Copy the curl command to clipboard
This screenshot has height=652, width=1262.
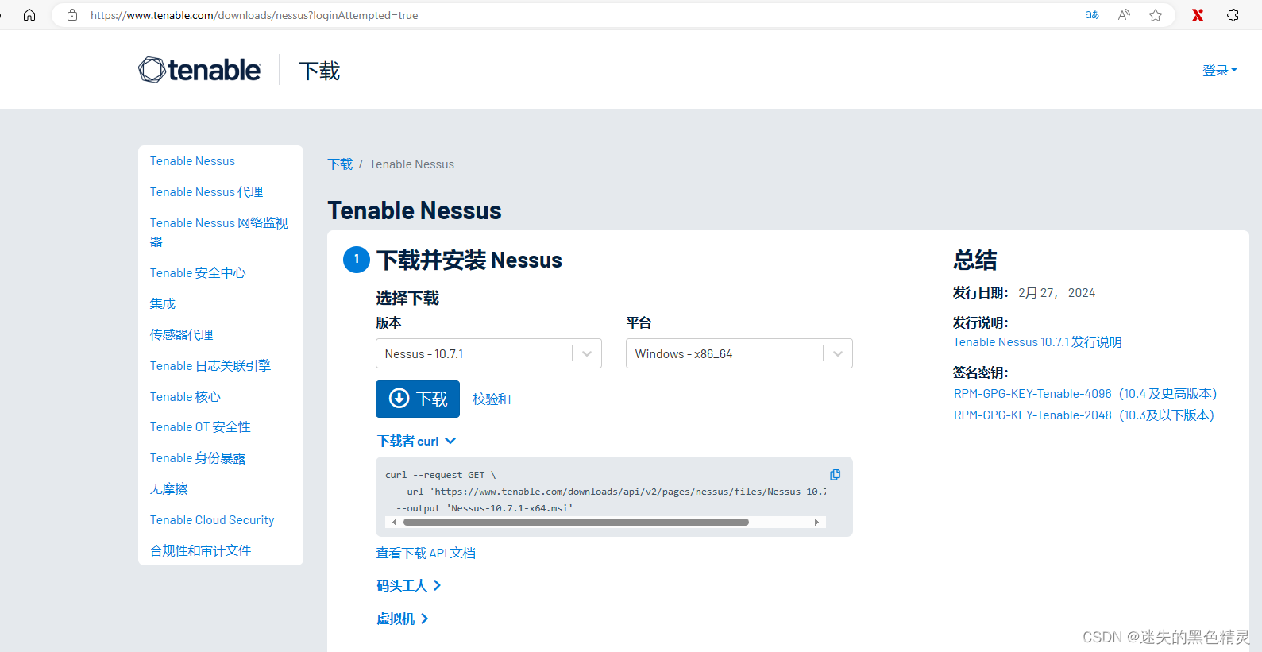(835, 475)
